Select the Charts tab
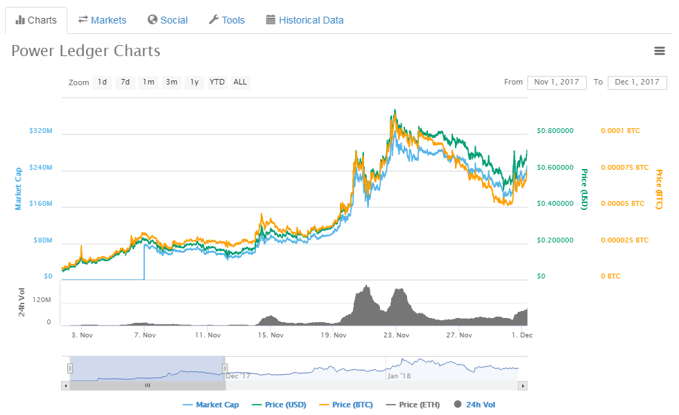679x415 pixels. coord(36,20)
